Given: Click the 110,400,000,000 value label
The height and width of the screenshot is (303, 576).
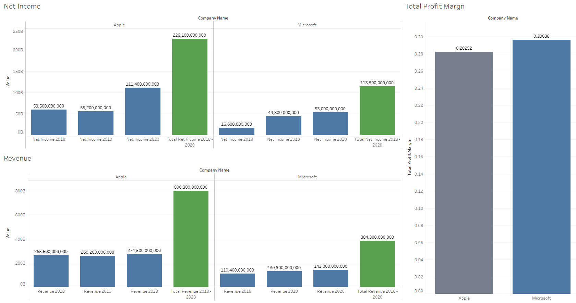Looking at the screenshot, I should 237,270.
